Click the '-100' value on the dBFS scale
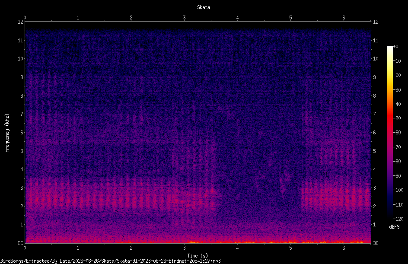Image resolution: width=408 pixels, height=264 pixels. 398,190
